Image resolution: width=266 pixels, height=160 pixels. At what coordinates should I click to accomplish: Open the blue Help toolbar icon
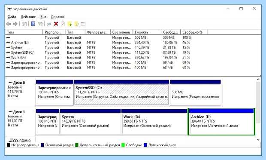(33, 24)
